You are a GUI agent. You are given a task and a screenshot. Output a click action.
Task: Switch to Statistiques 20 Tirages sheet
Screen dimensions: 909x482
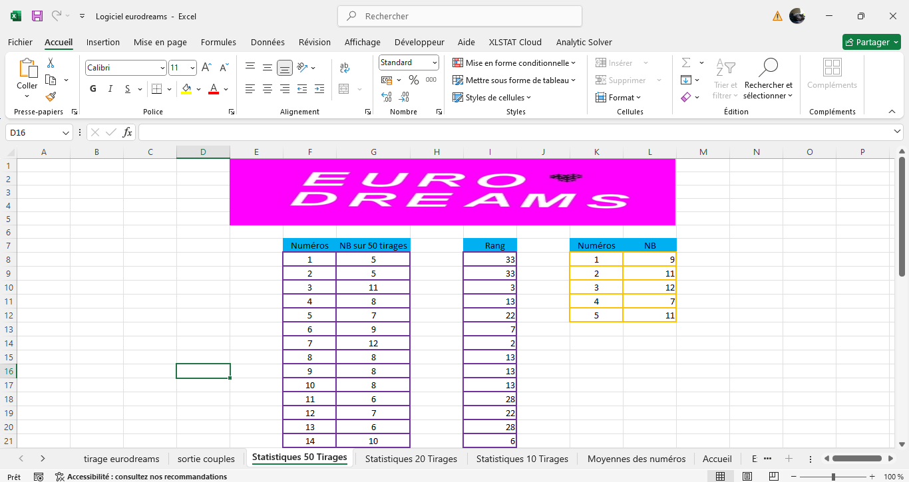[x=411, y=459]
